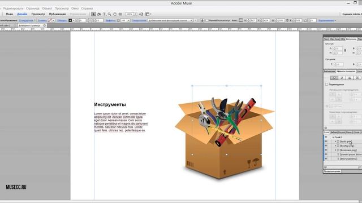Open the Страница menu
The width and height of the screenshot is (362, 203).
(x=33, y=8)
